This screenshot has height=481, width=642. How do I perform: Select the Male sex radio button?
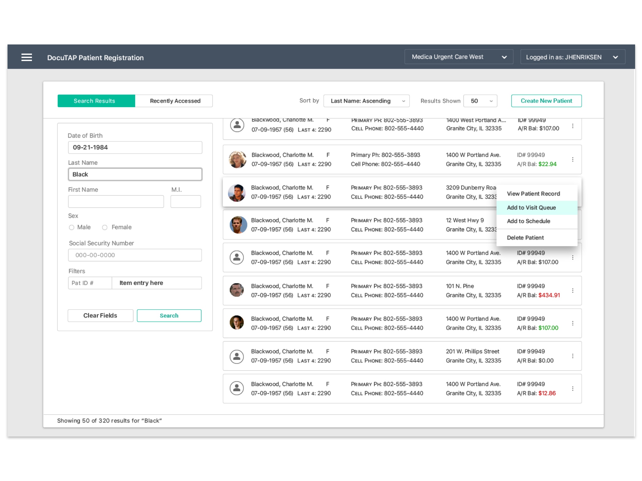pyautogui.click(x=71, y=227)
